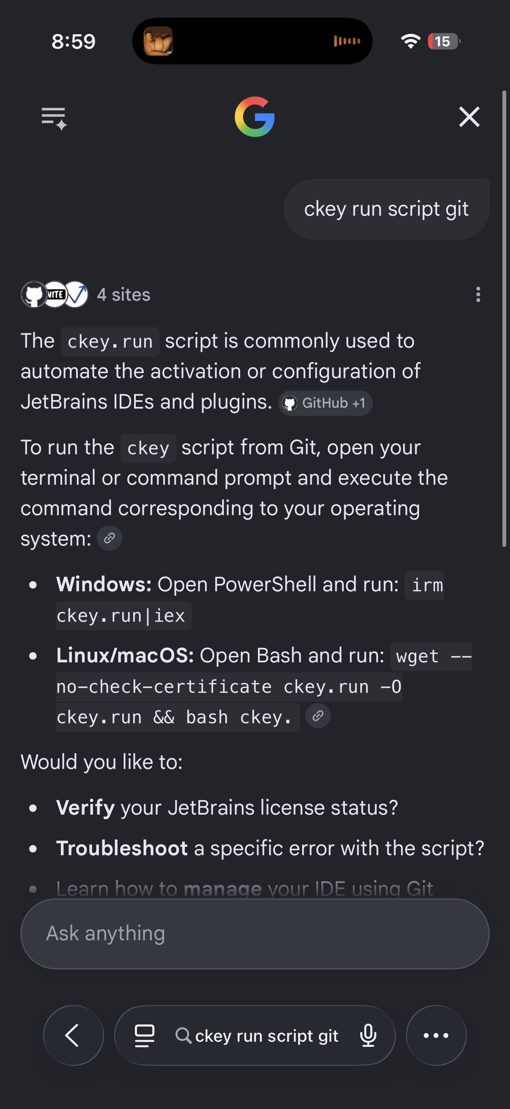Focus the Ask anything input field
Image resolution: width=510 pixels, height=1109 pixels.
(x=255, y=933)
